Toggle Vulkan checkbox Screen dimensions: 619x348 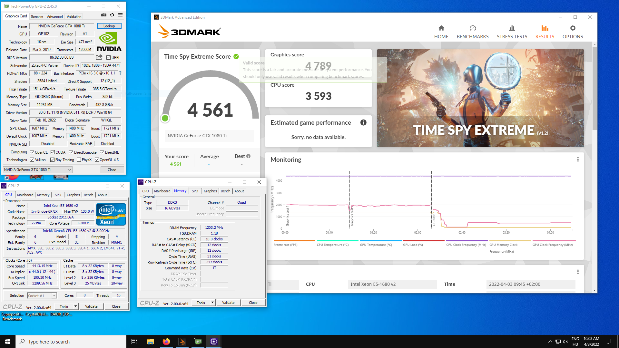pyautogui.click(x=32, y=160)
